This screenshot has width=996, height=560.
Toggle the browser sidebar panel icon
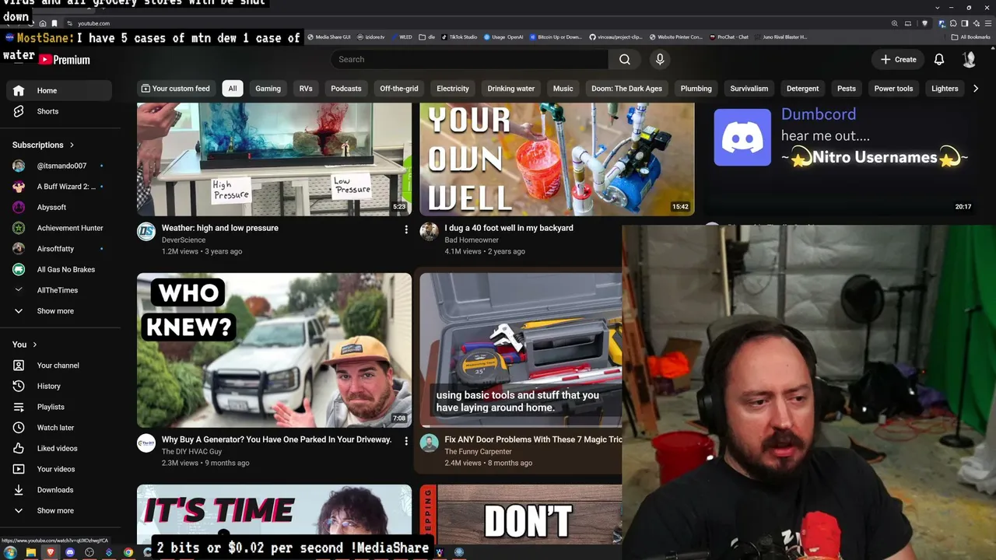(x=965, y=23)
